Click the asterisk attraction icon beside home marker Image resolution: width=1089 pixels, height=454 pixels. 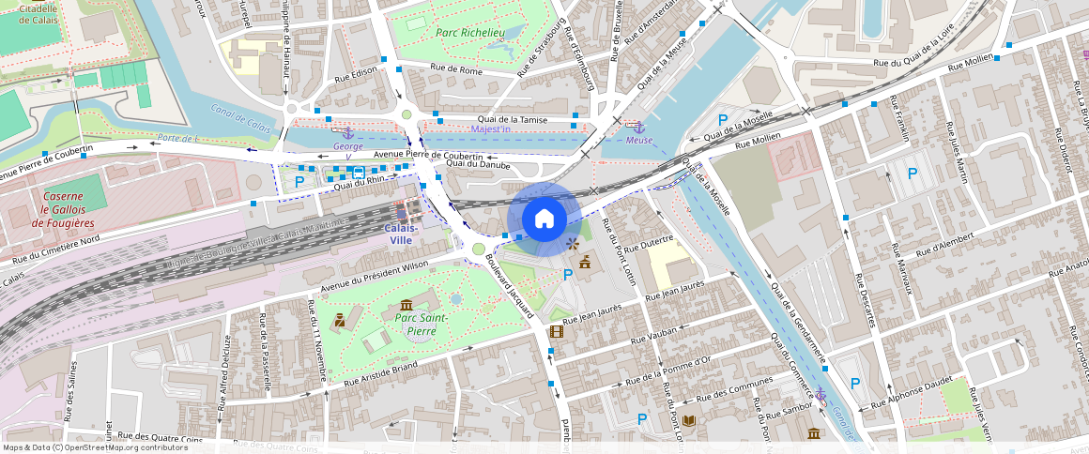pyautogui.click(x=573, y=244)
